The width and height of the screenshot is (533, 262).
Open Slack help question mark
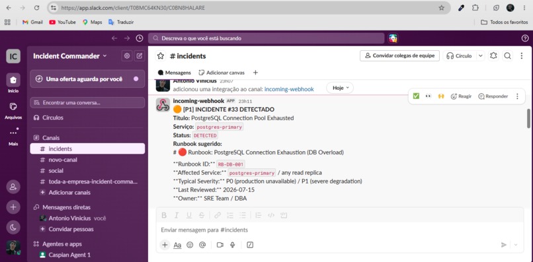(x=525, y=38)
